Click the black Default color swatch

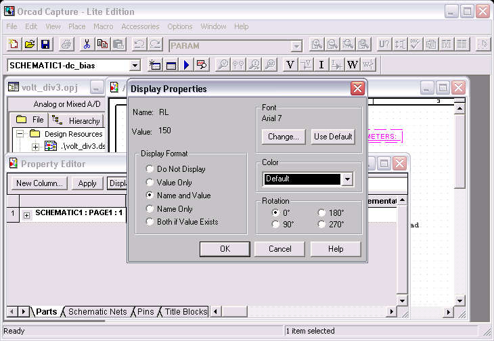coord(302,179)
